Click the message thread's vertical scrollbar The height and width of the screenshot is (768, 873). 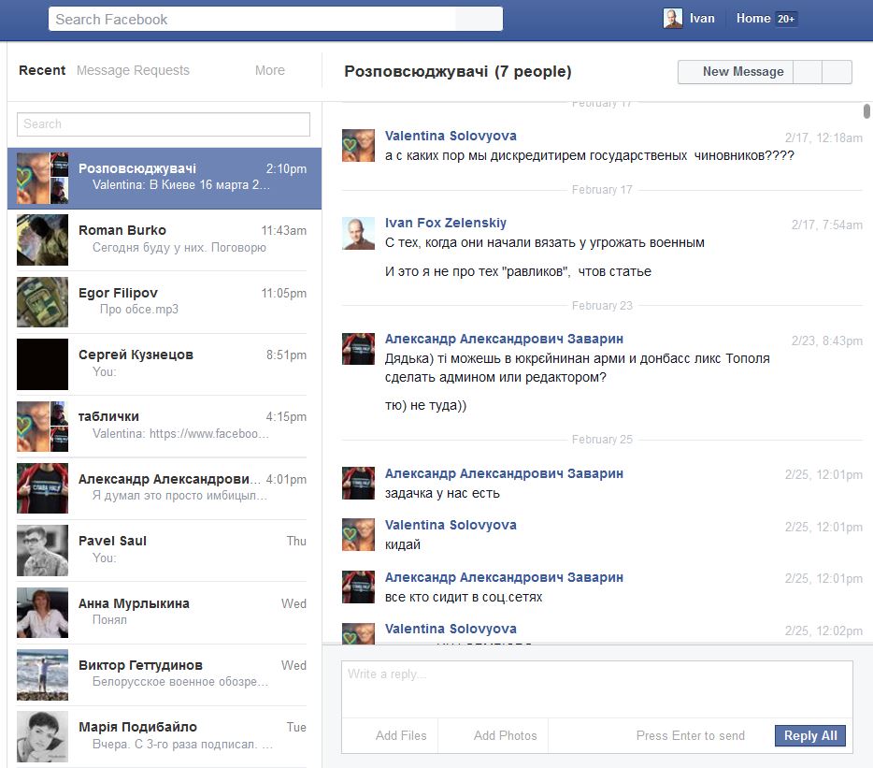tap(866, 113)
